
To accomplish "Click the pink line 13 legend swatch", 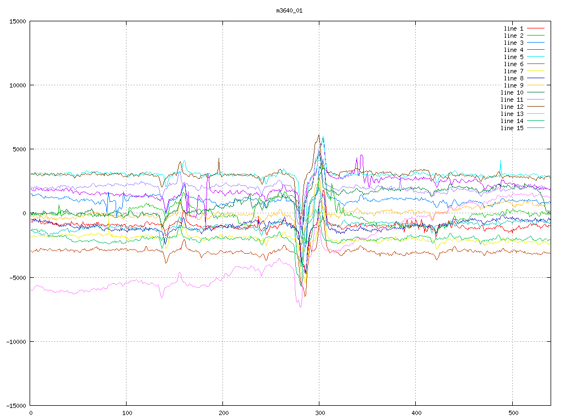I will 536,114.
